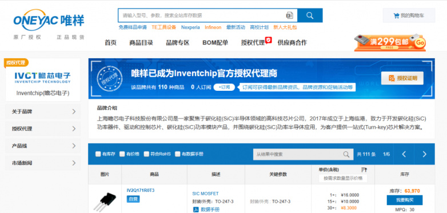Click the IVCT 瞻芯电子 brand logo
The width and height of the screenshot is (447, 213).
click(42, 78)
